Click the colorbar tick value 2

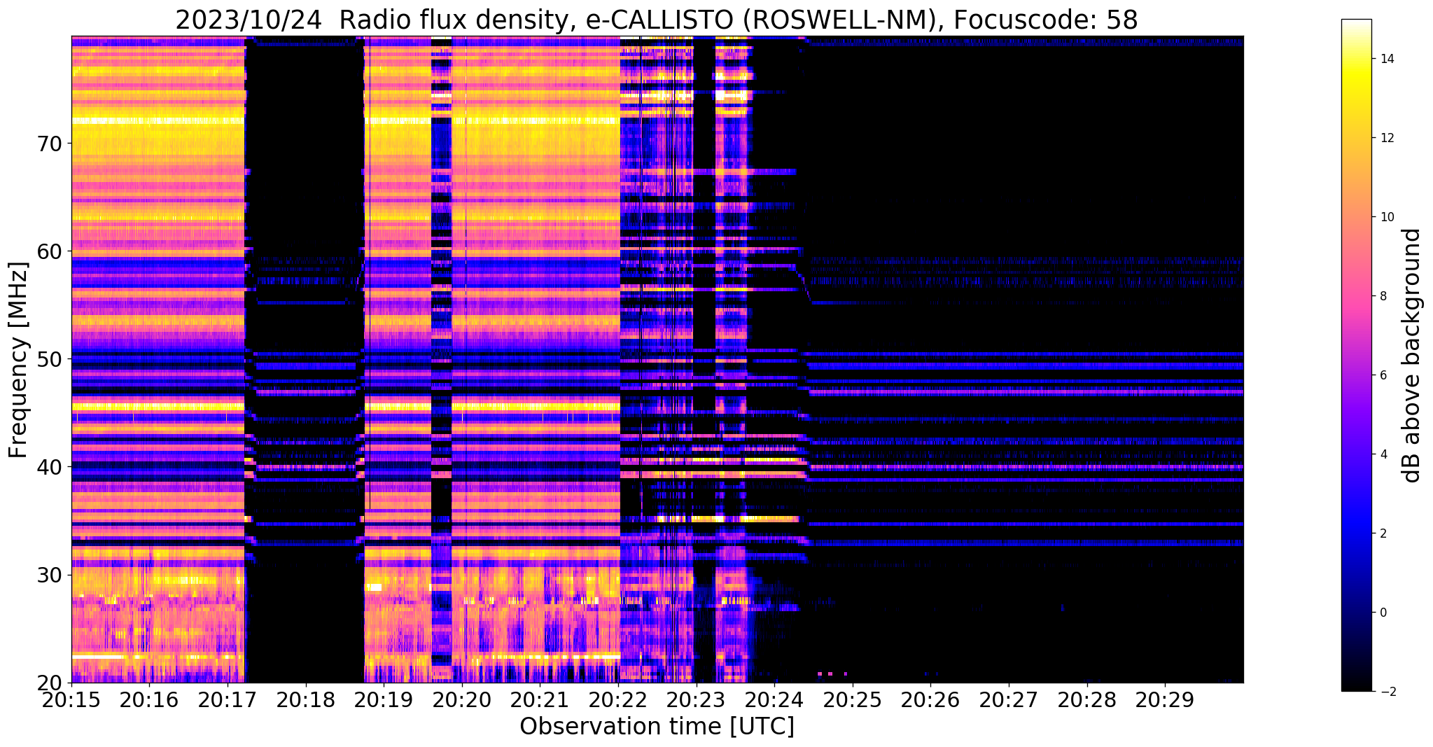pyautogui.click(x=1383, y=533)
